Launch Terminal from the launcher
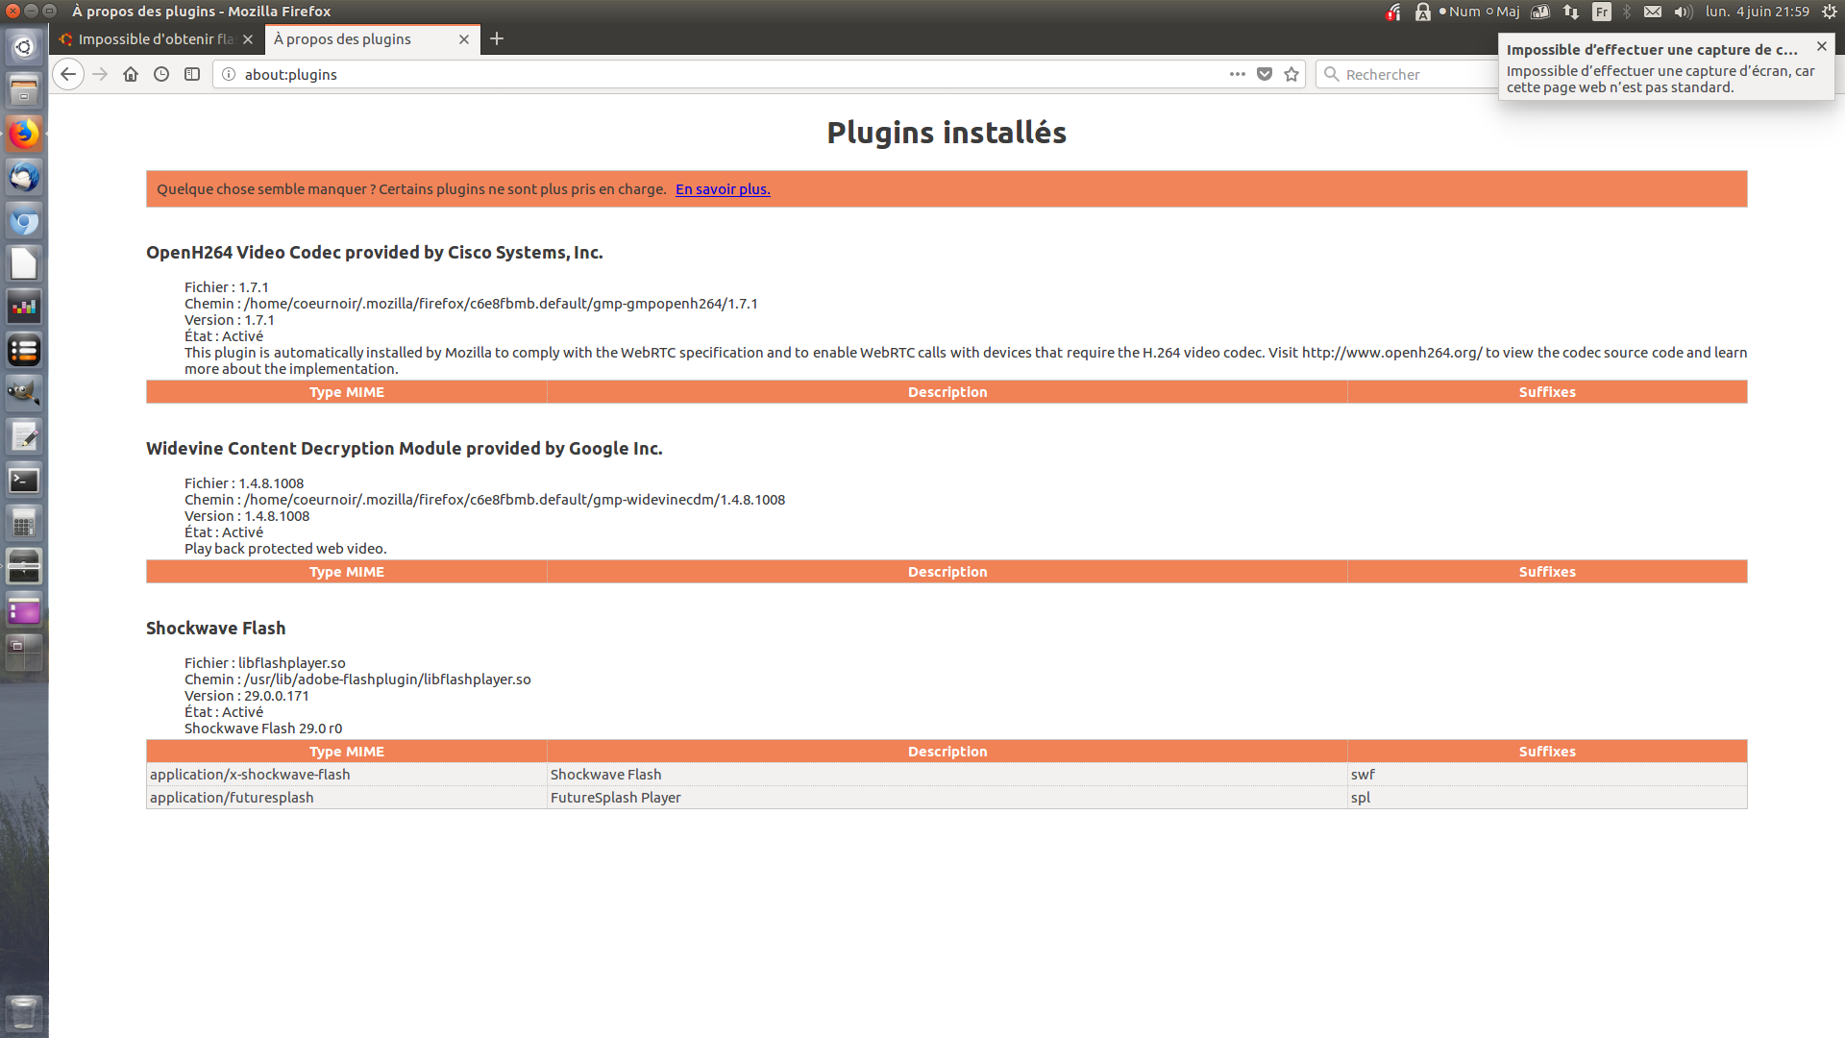The width and height of the screenshot is (1845, 1038). coord(24,481)
